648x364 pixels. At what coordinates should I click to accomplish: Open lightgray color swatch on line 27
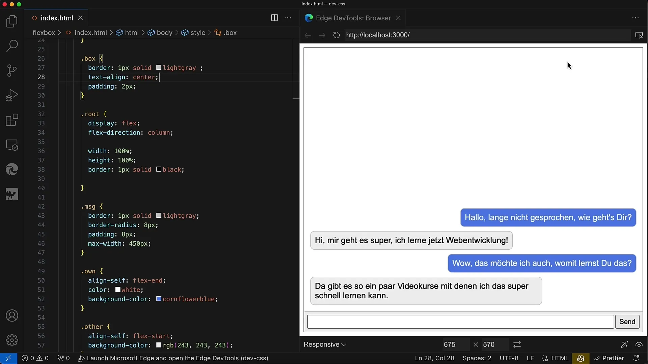[159, 68]
